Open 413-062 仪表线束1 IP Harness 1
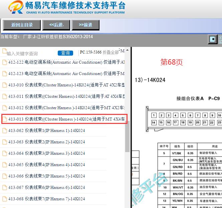The height and width of the screenshot is (208, 222). click(47, 130)
